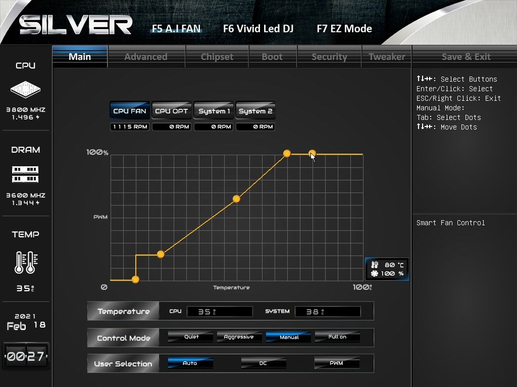The width and height of the screenshot is (517, 387).
Task: Click the User Selection row label
Action: point(123,364)
